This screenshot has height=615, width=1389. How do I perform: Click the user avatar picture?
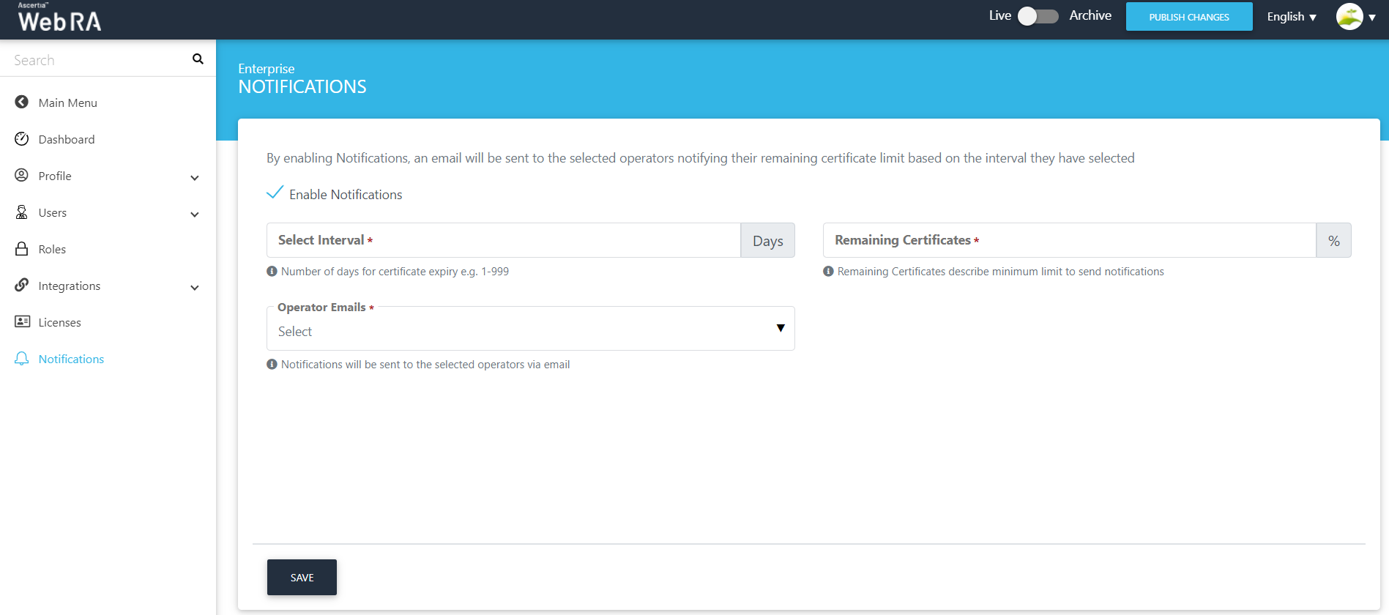(x=1349, y=16)
